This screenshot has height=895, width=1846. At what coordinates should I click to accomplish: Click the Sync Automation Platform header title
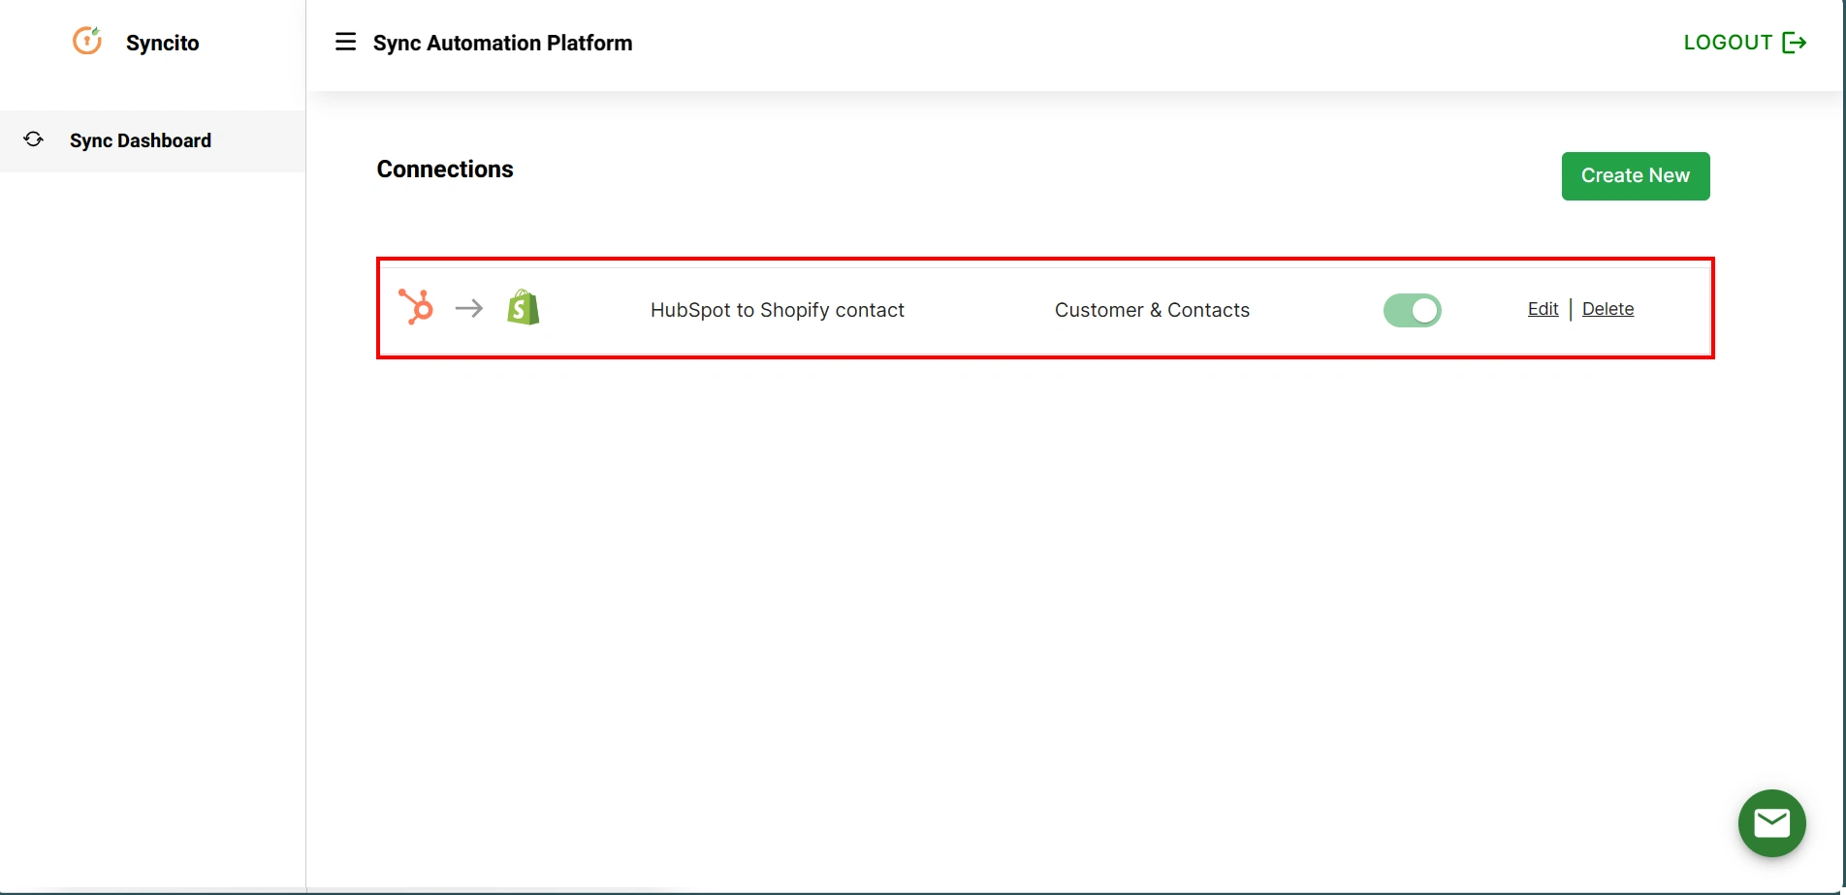pos(502,43)
